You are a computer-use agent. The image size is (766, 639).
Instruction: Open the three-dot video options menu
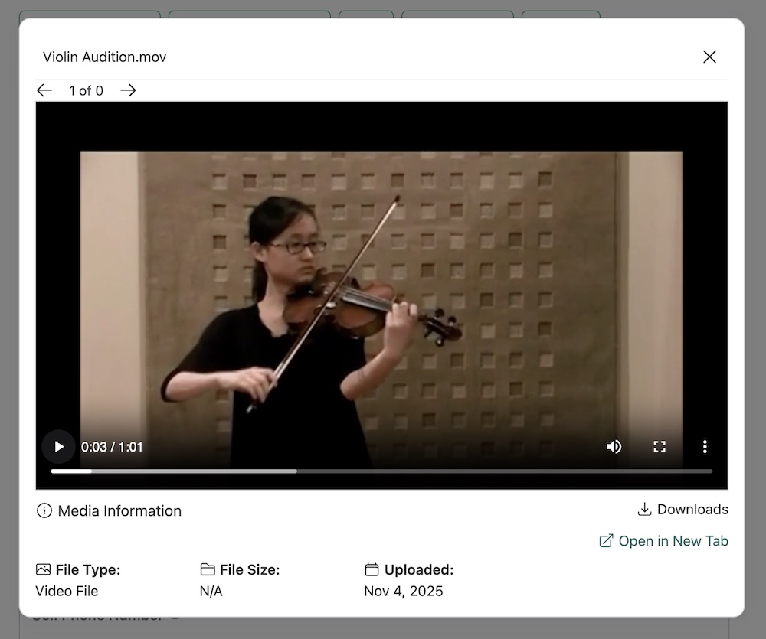click(705, 447)
